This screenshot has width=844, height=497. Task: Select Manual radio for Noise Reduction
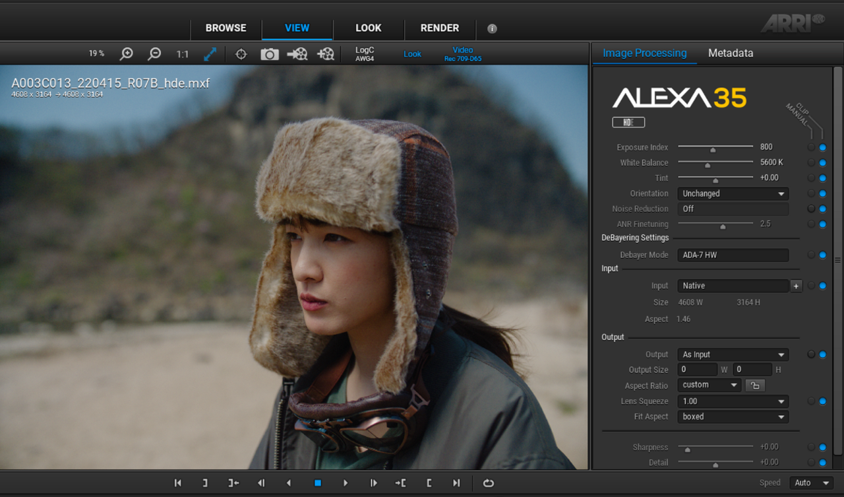click(811, 209)
